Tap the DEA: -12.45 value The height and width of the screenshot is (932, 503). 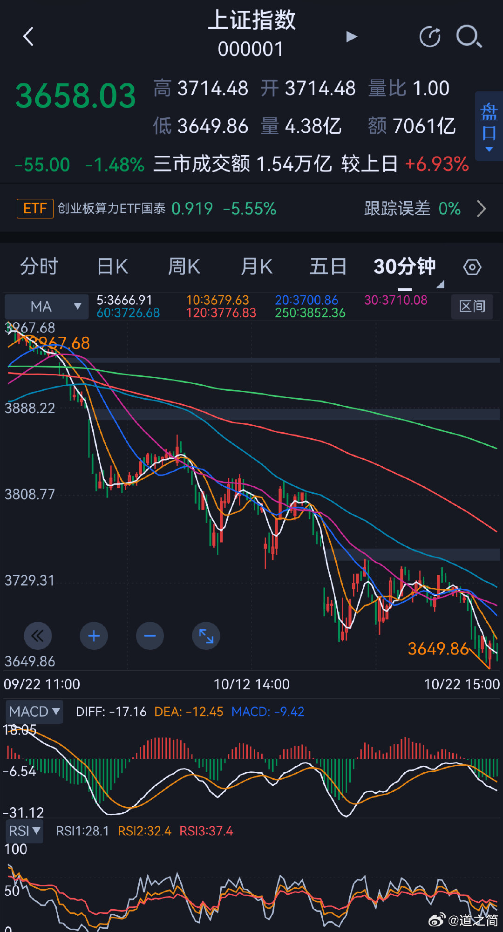(189, 712)
